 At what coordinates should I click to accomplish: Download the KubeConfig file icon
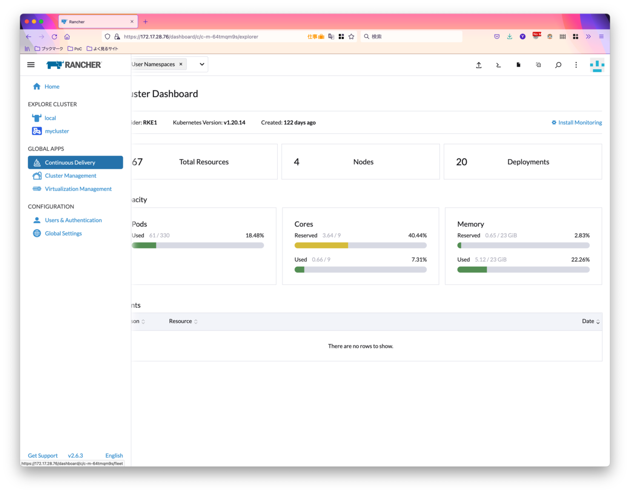[518, 65]
